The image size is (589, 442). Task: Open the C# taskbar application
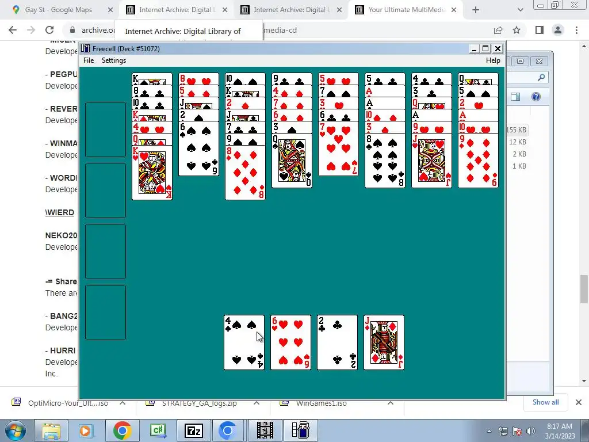tap(158, 430)
